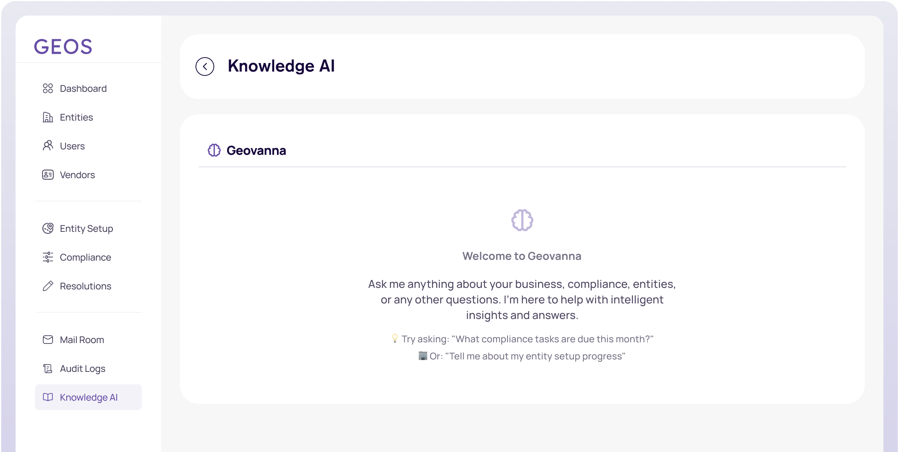Click the Mail Room envelope icon
Image resolution: width=899 pixels, height=452 pixels.
click(48, 340)
